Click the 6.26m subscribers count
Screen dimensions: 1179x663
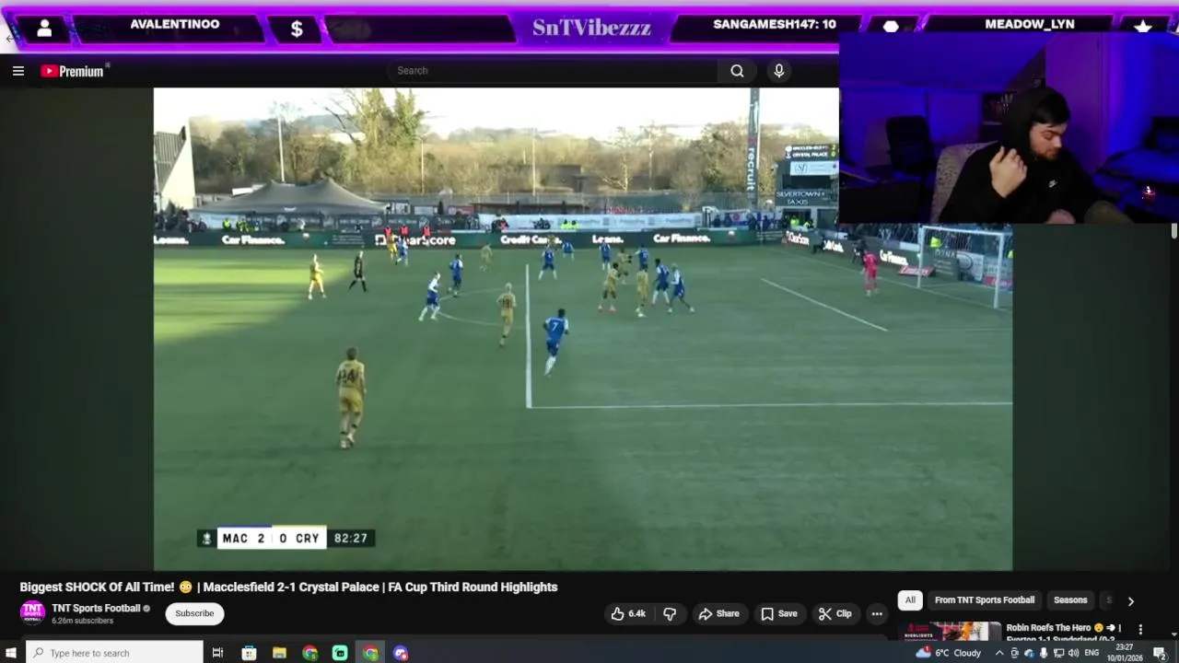(x=83, y=621)
